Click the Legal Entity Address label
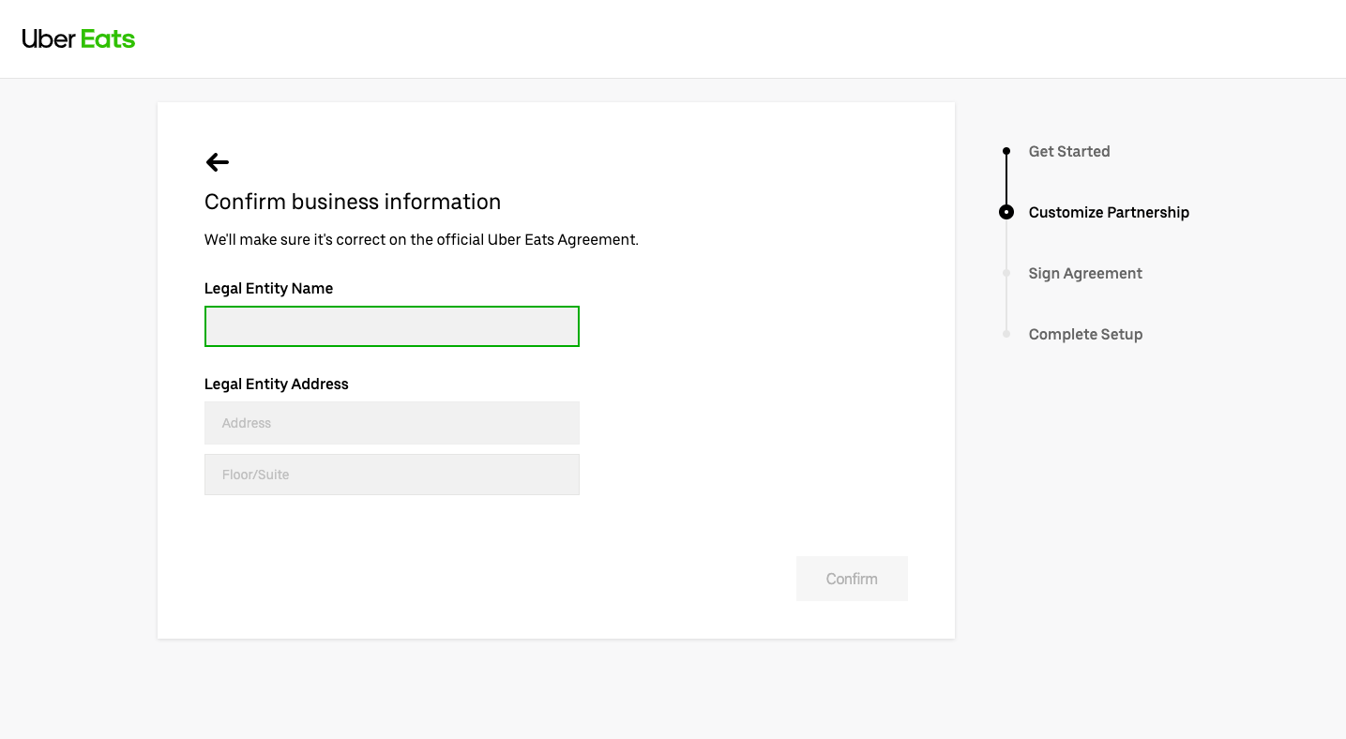The width and height of the screenshot is (1346, 739). click(x=277, y=384)
